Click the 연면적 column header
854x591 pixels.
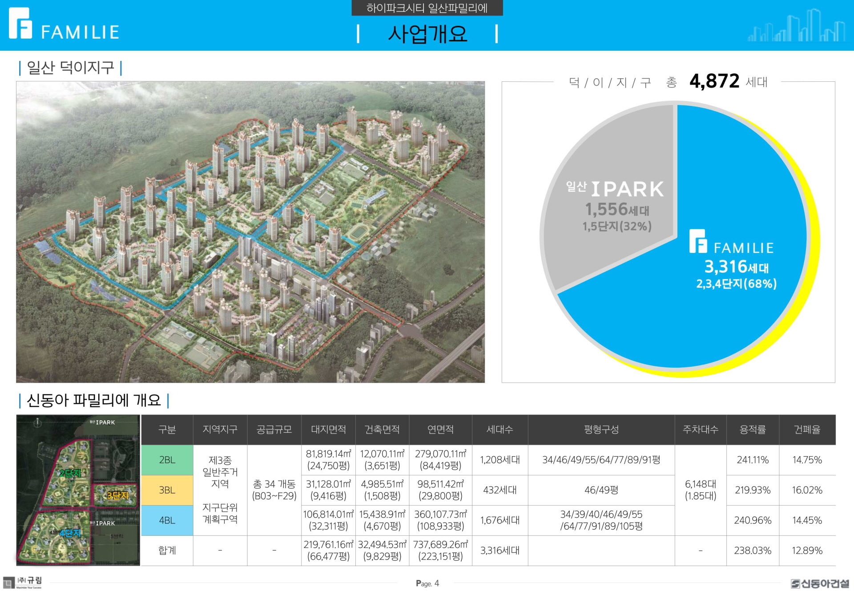(x=441, y=430)
